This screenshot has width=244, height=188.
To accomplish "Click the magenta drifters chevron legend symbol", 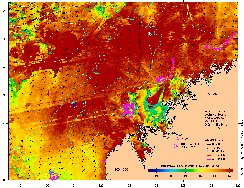I will tap(176, 146).
